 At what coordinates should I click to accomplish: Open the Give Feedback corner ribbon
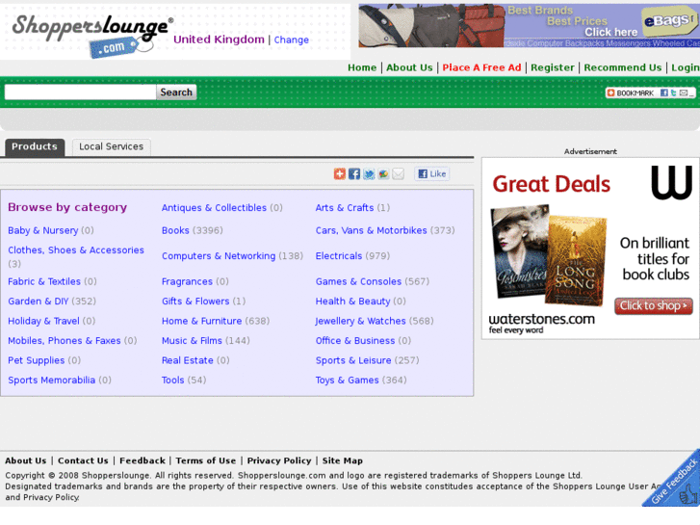point(675,482)
